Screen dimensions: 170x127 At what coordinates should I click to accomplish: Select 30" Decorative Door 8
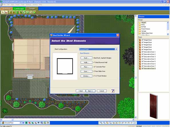coord(148,69)
